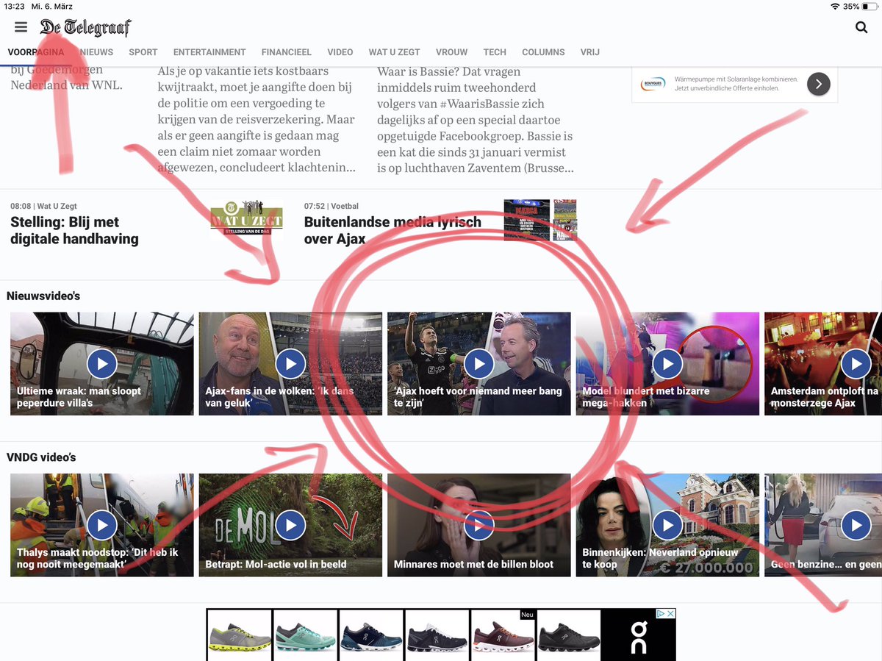Play 'Geen benzine…' video
This screenshot has width=882, height=661.
pos(856,525)
